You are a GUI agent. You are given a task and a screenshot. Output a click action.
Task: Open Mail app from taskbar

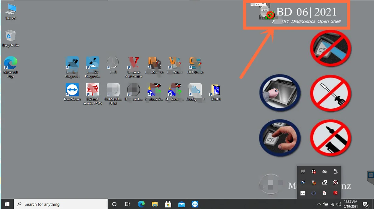click(181, 204)
